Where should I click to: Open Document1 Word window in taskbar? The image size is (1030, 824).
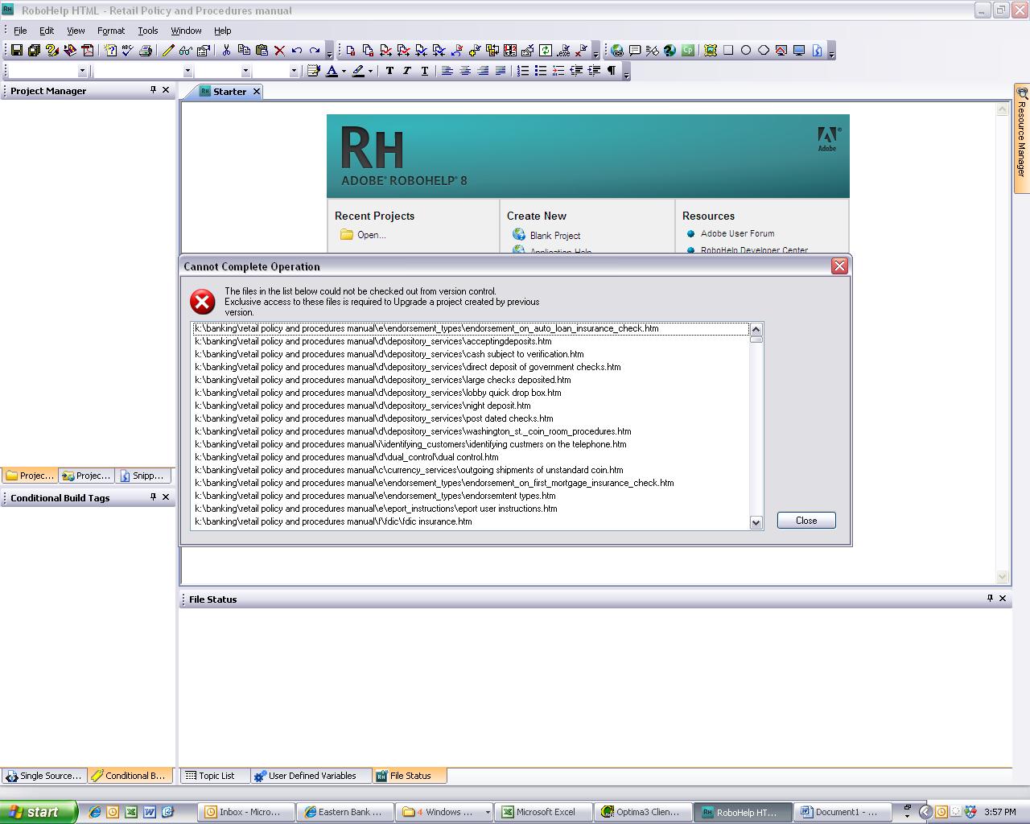(843, 812)
